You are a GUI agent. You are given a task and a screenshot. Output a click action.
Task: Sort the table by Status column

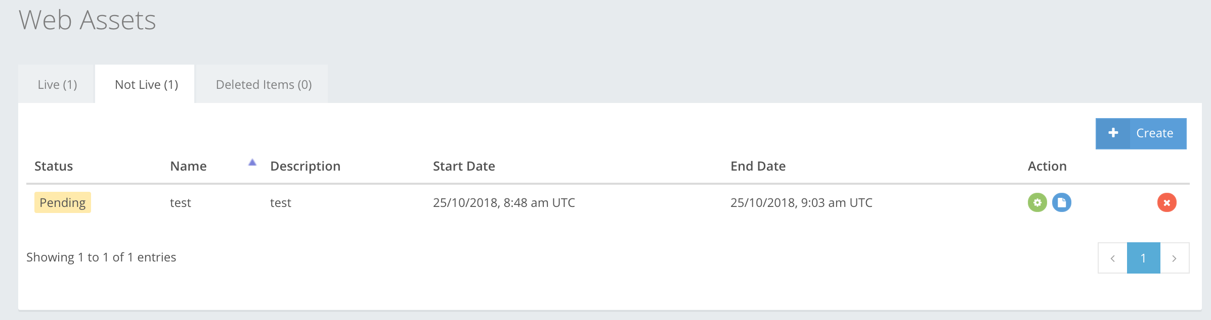tap(53, 166)
